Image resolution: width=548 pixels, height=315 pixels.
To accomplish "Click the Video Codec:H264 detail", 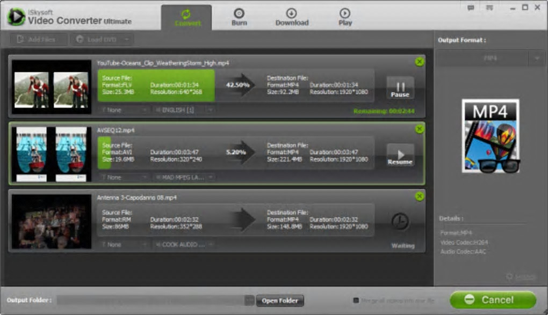I will tap(464, 242).
